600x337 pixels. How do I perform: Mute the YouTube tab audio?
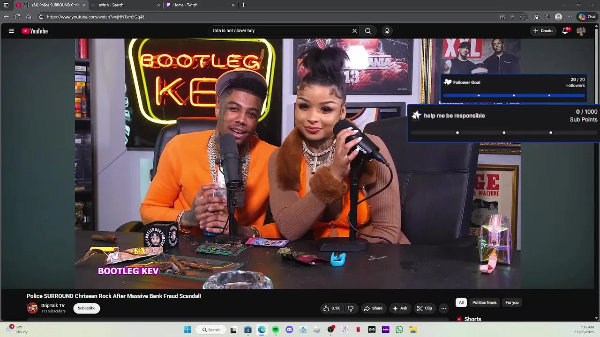27,5
